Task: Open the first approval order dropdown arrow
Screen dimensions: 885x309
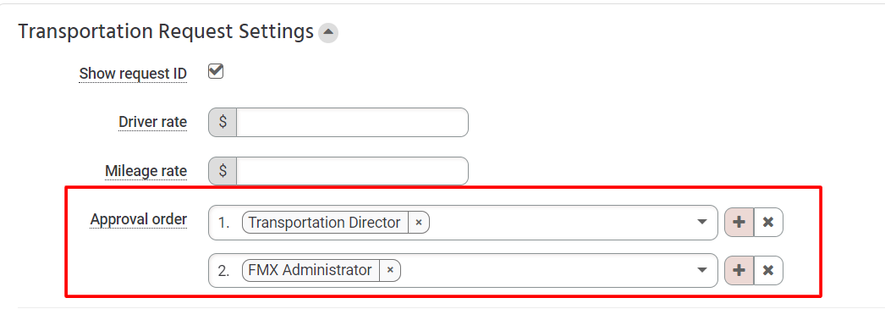Action: tap(702, 222)
